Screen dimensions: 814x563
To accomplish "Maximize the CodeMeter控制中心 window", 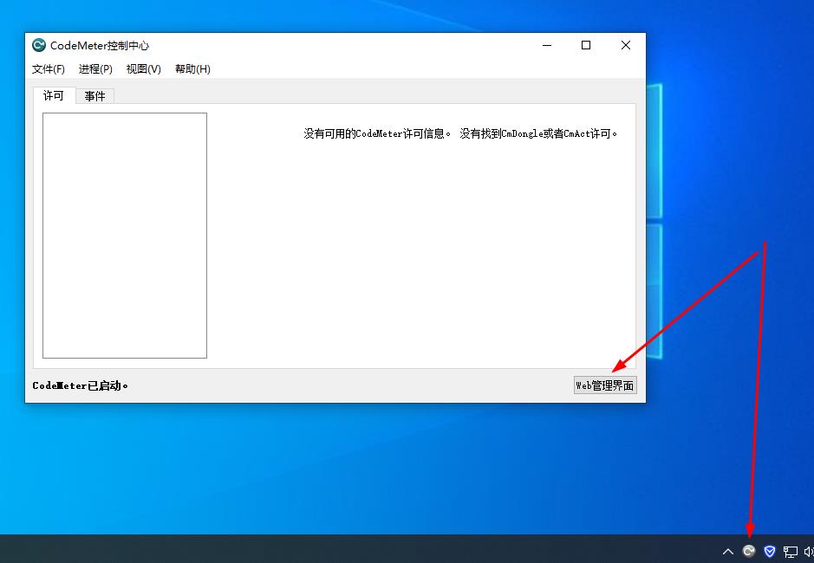I will 586,46.
